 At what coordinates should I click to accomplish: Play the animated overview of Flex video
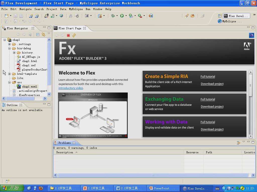coord(93,115)
